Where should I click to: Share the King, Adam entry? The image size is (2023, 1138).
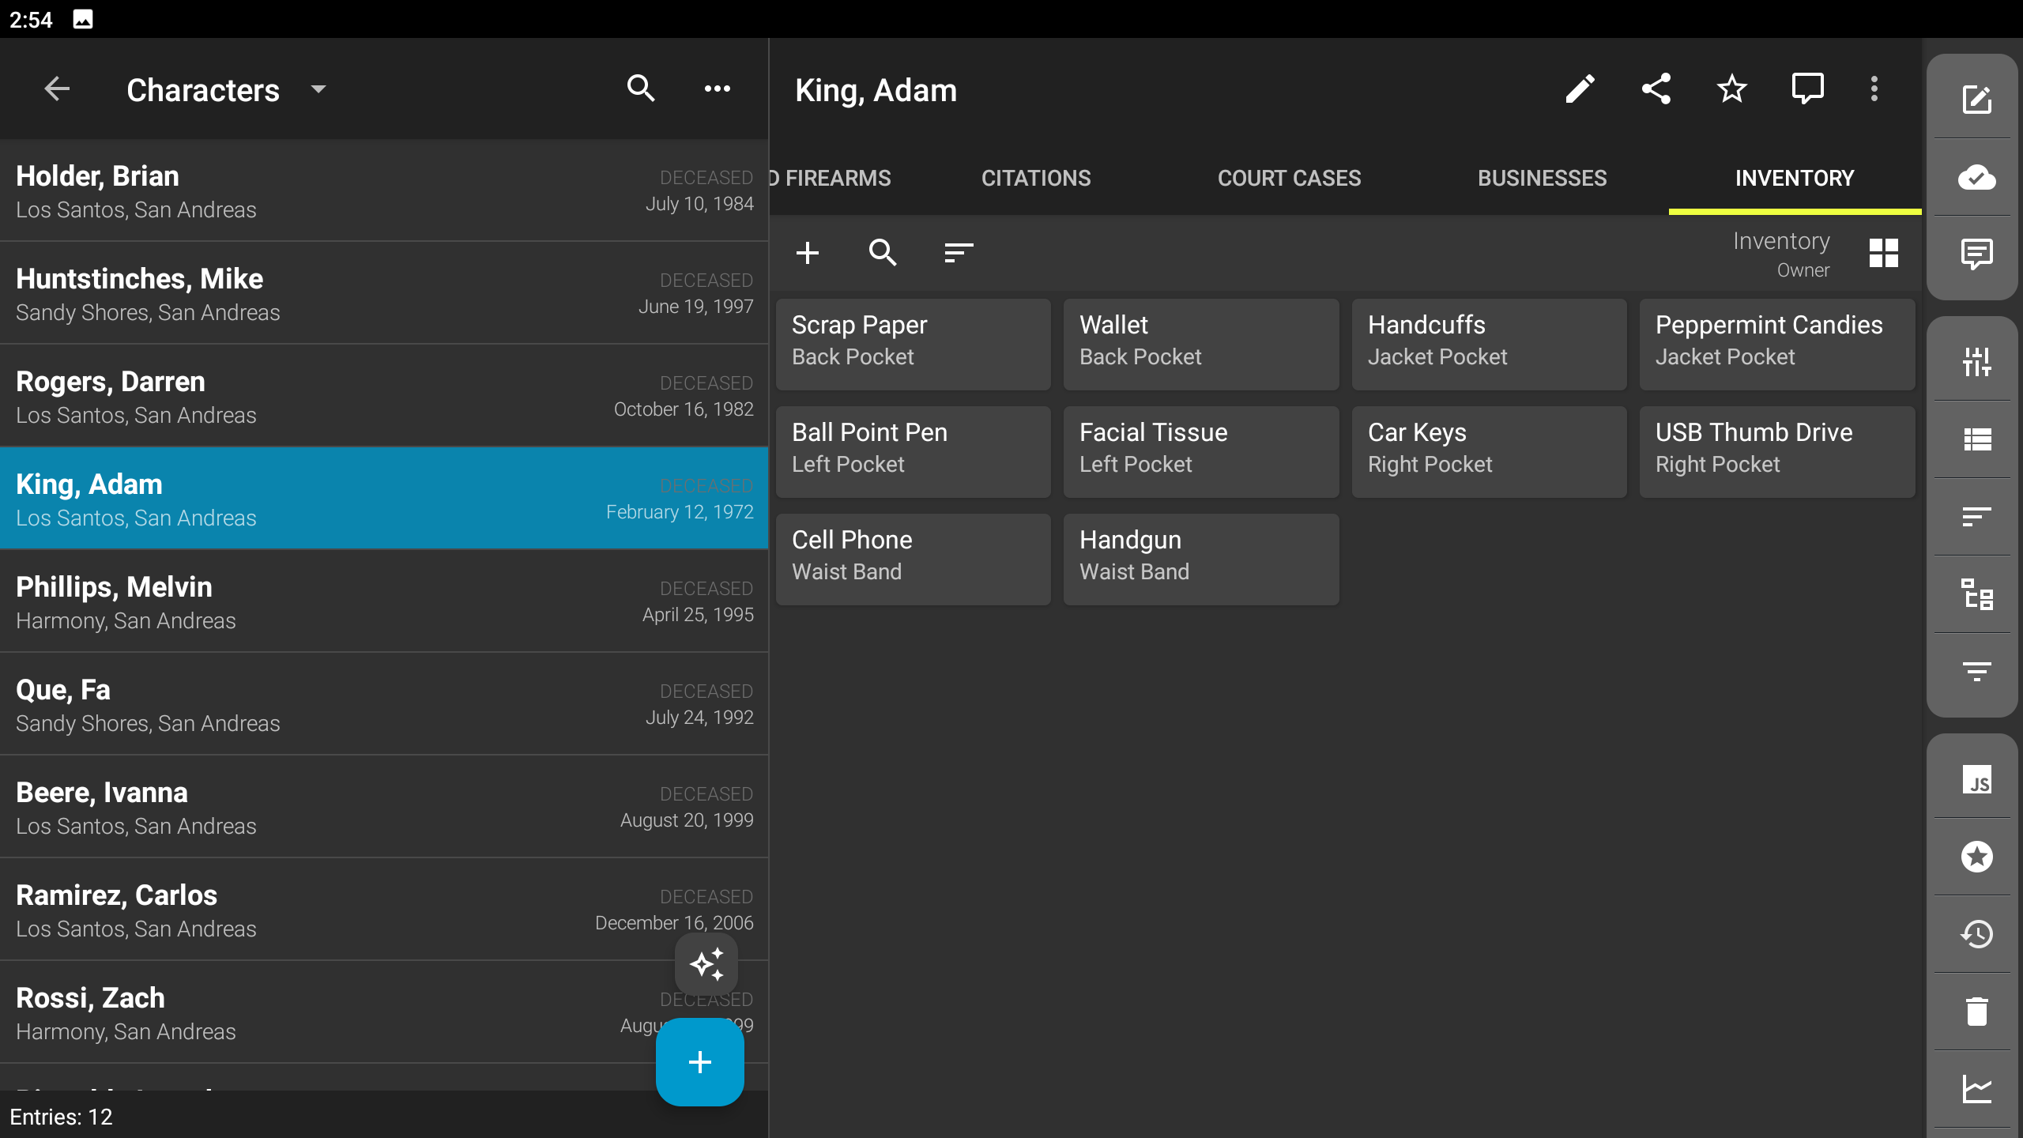[x=1656, y=89]
